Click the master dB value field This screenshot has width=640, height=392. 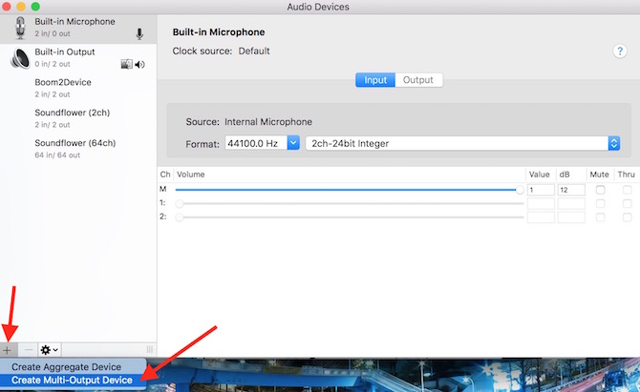click(x=571, y=190)
